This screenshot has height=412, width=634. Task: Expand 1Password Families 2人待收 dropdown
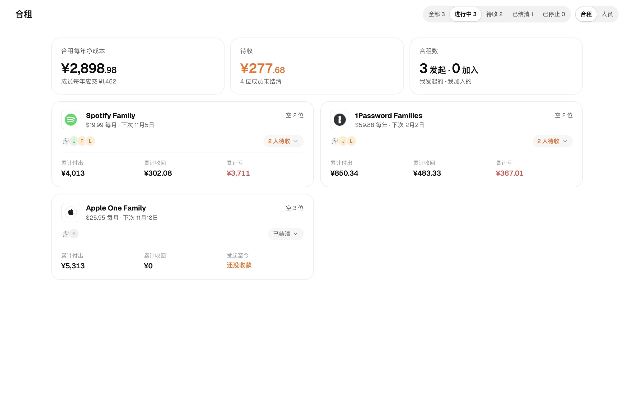(x=552, y=141)
